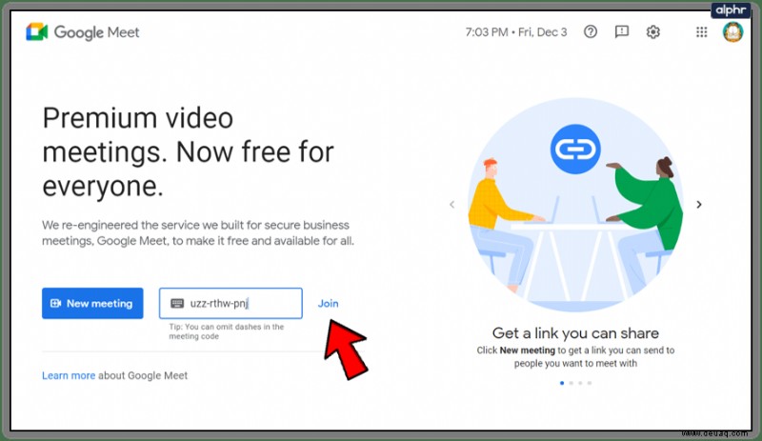Open the account profile avatar
Viewport: 762px width, 441px height.
[732, 32]
